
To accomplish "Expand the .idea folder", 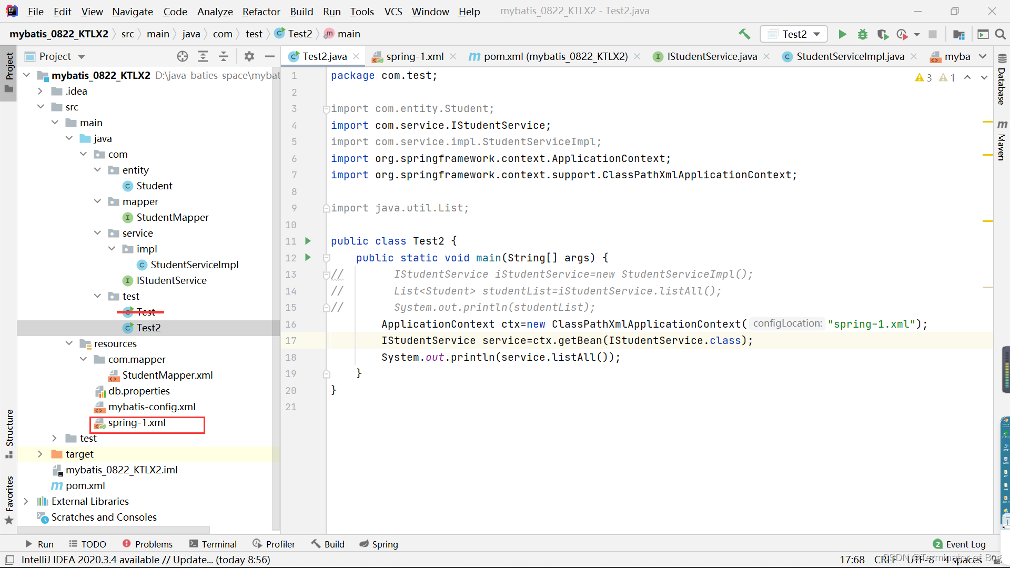I will [41, 91].
